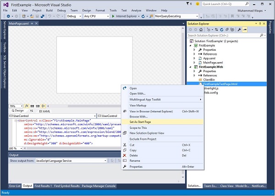Click the Refresh icon in Solution Explorer
Screen dimensions: 275x196
click(221, 29)
